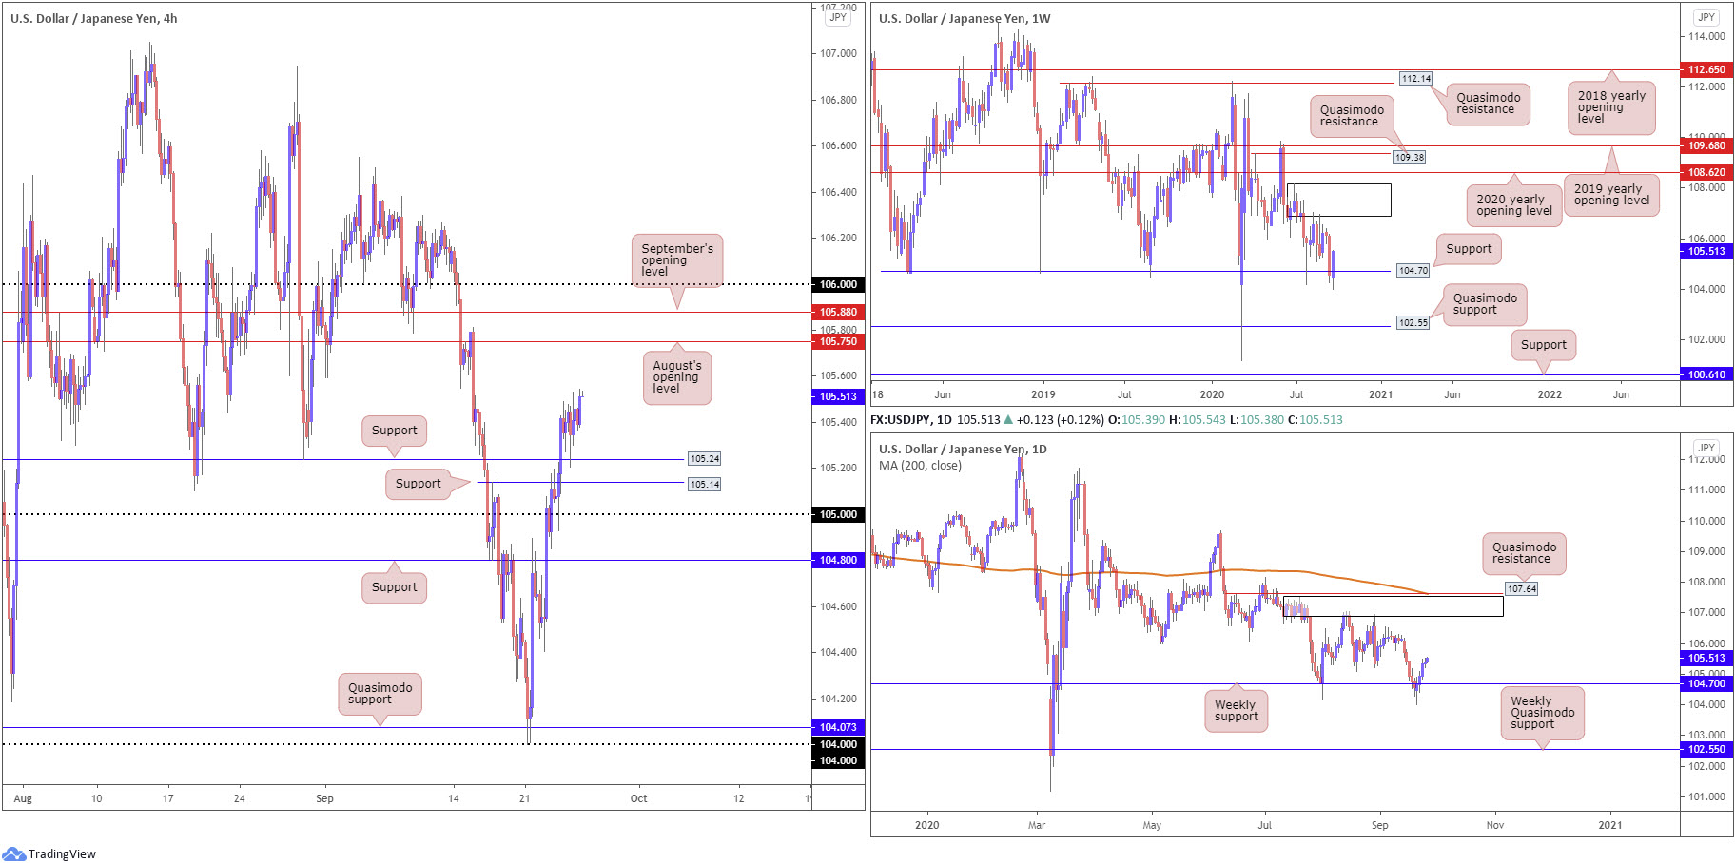Click the 107.64 level tag on daily chart
Screen dimensions: 1735x863
(1521, 589)
